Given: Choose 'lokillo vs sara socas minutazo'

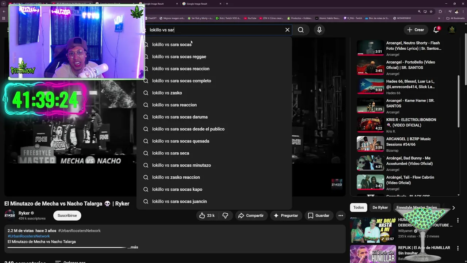Looking at the screenshot, I should [x=214, y=165].
